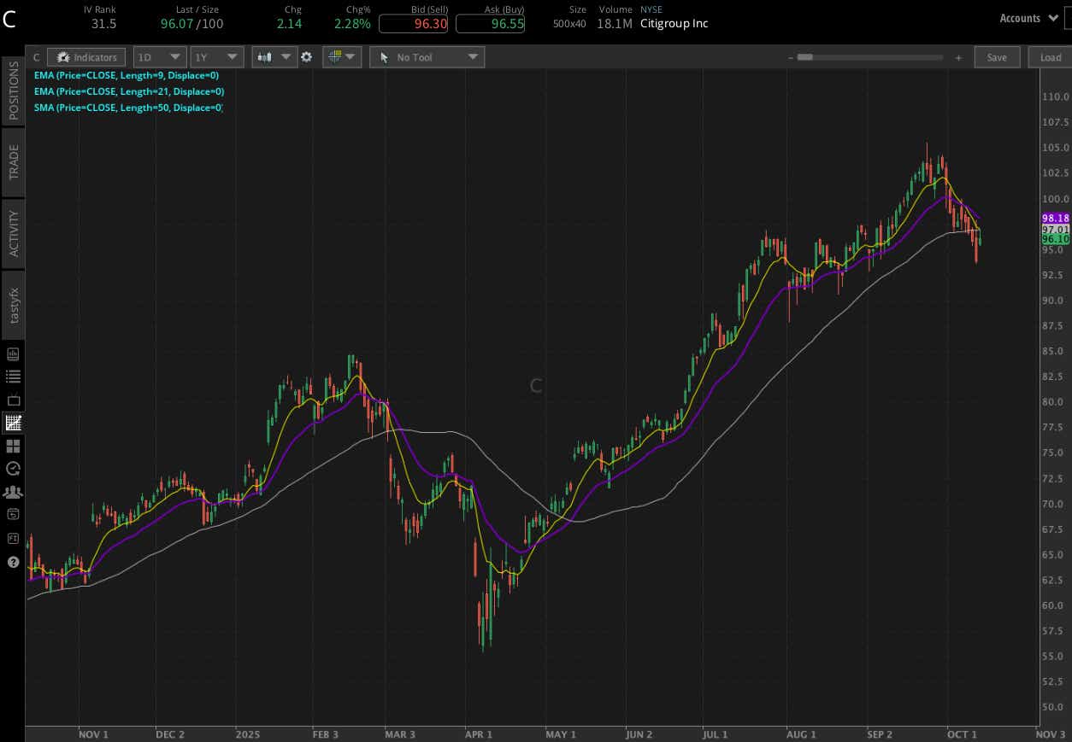1072x742 pixels.
Task: Click the Ask (Buy) 96.55 box
Action: pyautogui.click(x=491, y=23)
